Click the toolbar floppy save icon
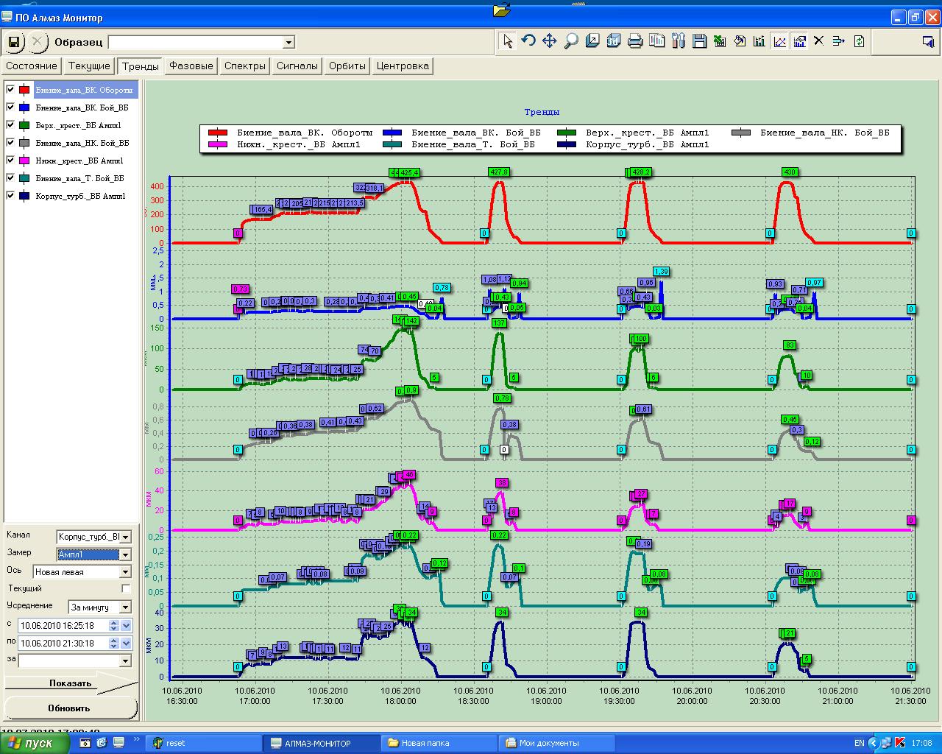Image resolution: width=942 pixels, height=754 pixels. click(x=700, y=41)
